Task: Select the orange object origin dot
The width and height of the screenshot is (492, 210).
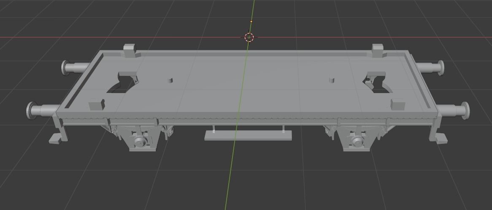Action: coord(251,22)
